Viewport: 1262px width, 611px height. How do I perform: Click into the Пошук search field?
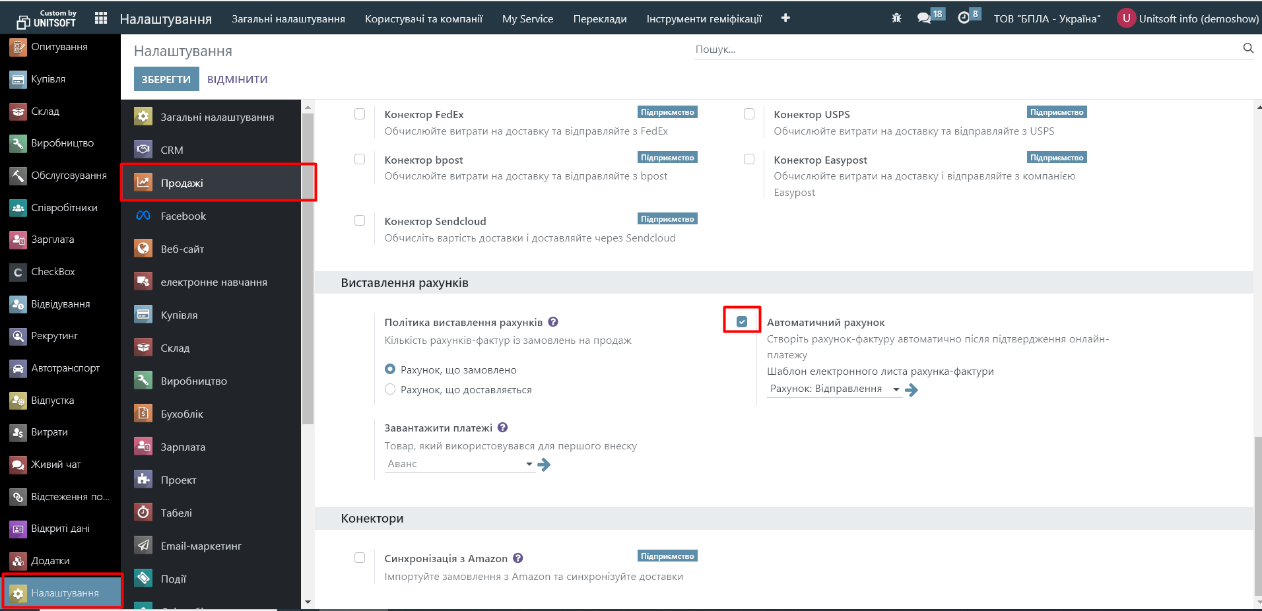(x=964, y=49)
